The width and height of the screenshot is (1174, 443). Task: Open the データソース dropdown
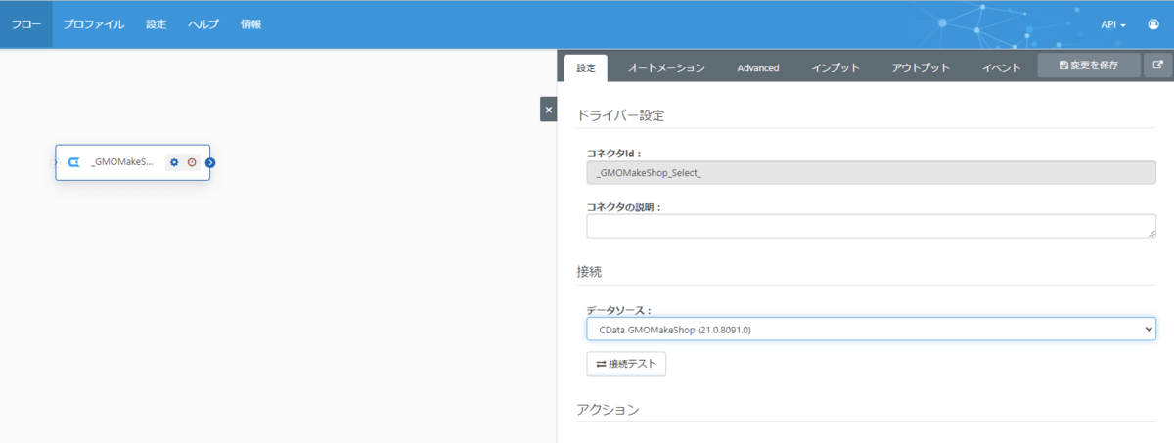pyautogui.click(x=872, y=330)
